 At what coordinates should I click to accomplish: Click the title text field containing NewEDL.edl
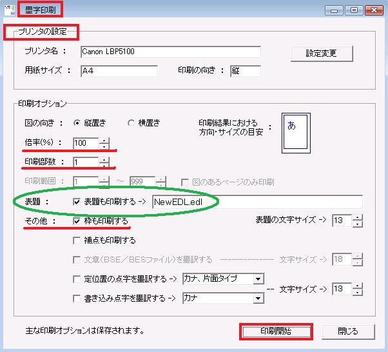click(x=257, y=202)
